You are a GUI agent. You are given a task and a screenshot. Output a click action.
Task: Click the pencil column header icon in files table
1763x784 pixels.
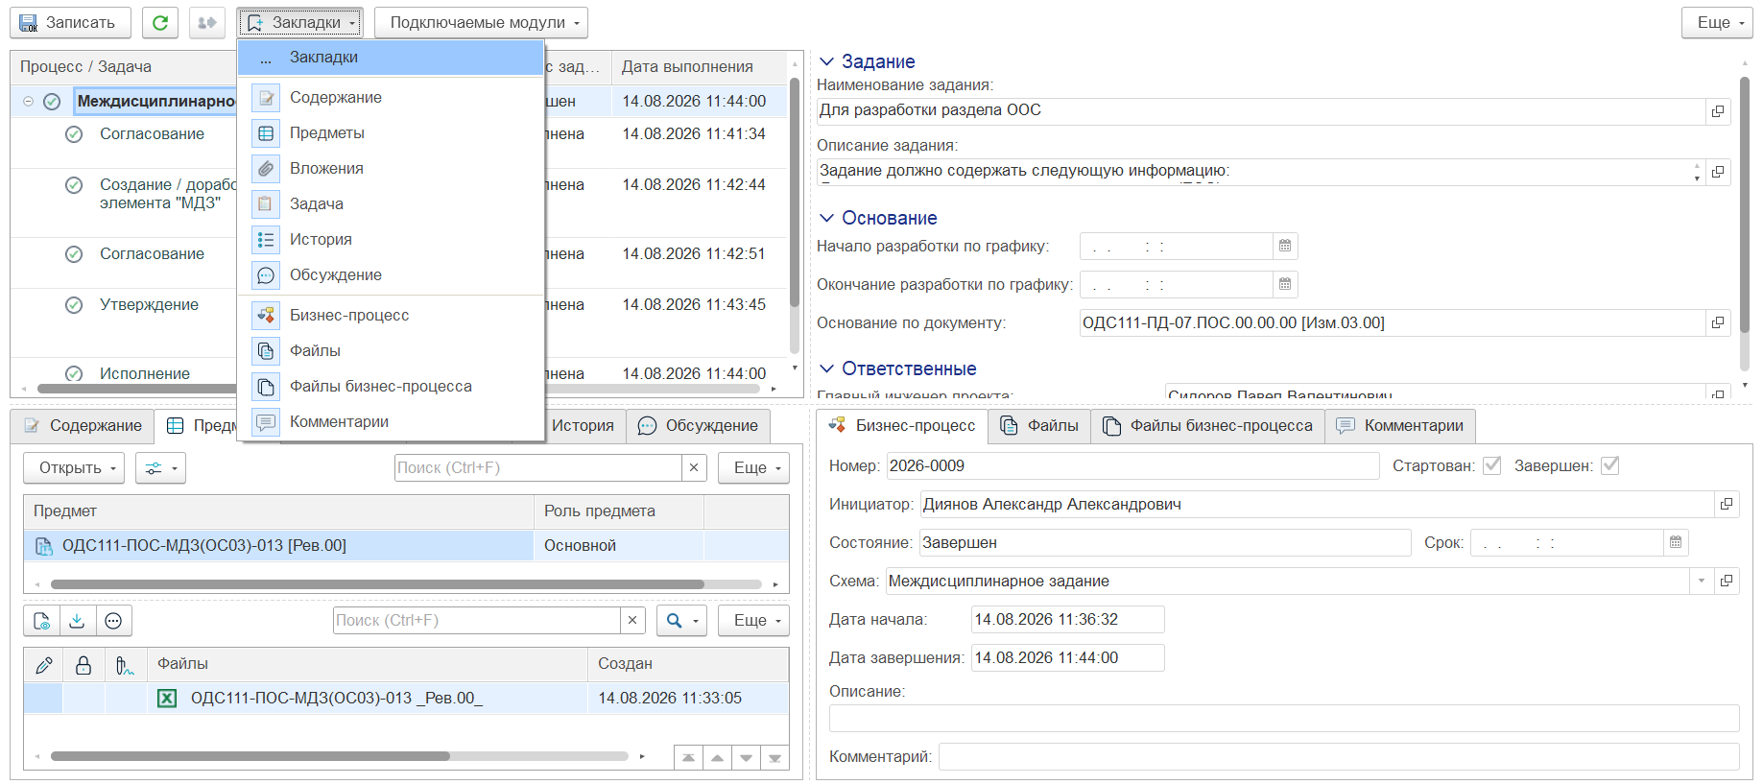click(44, 664)
